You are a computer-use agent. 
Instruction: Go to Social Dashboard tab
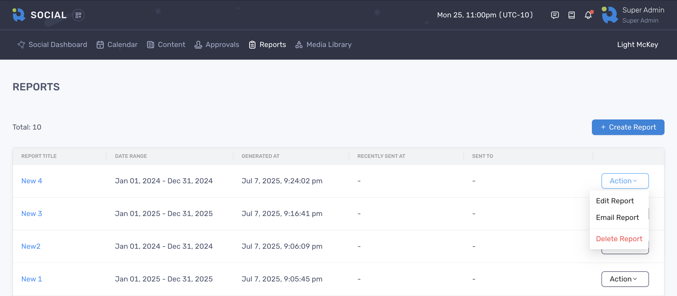click(x=52, y=45)
